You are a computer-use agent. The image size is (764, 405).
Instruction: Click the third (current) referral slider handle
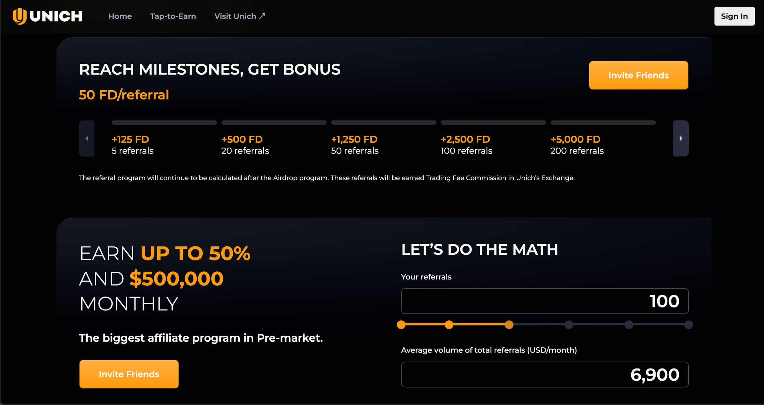coord(509,325)
